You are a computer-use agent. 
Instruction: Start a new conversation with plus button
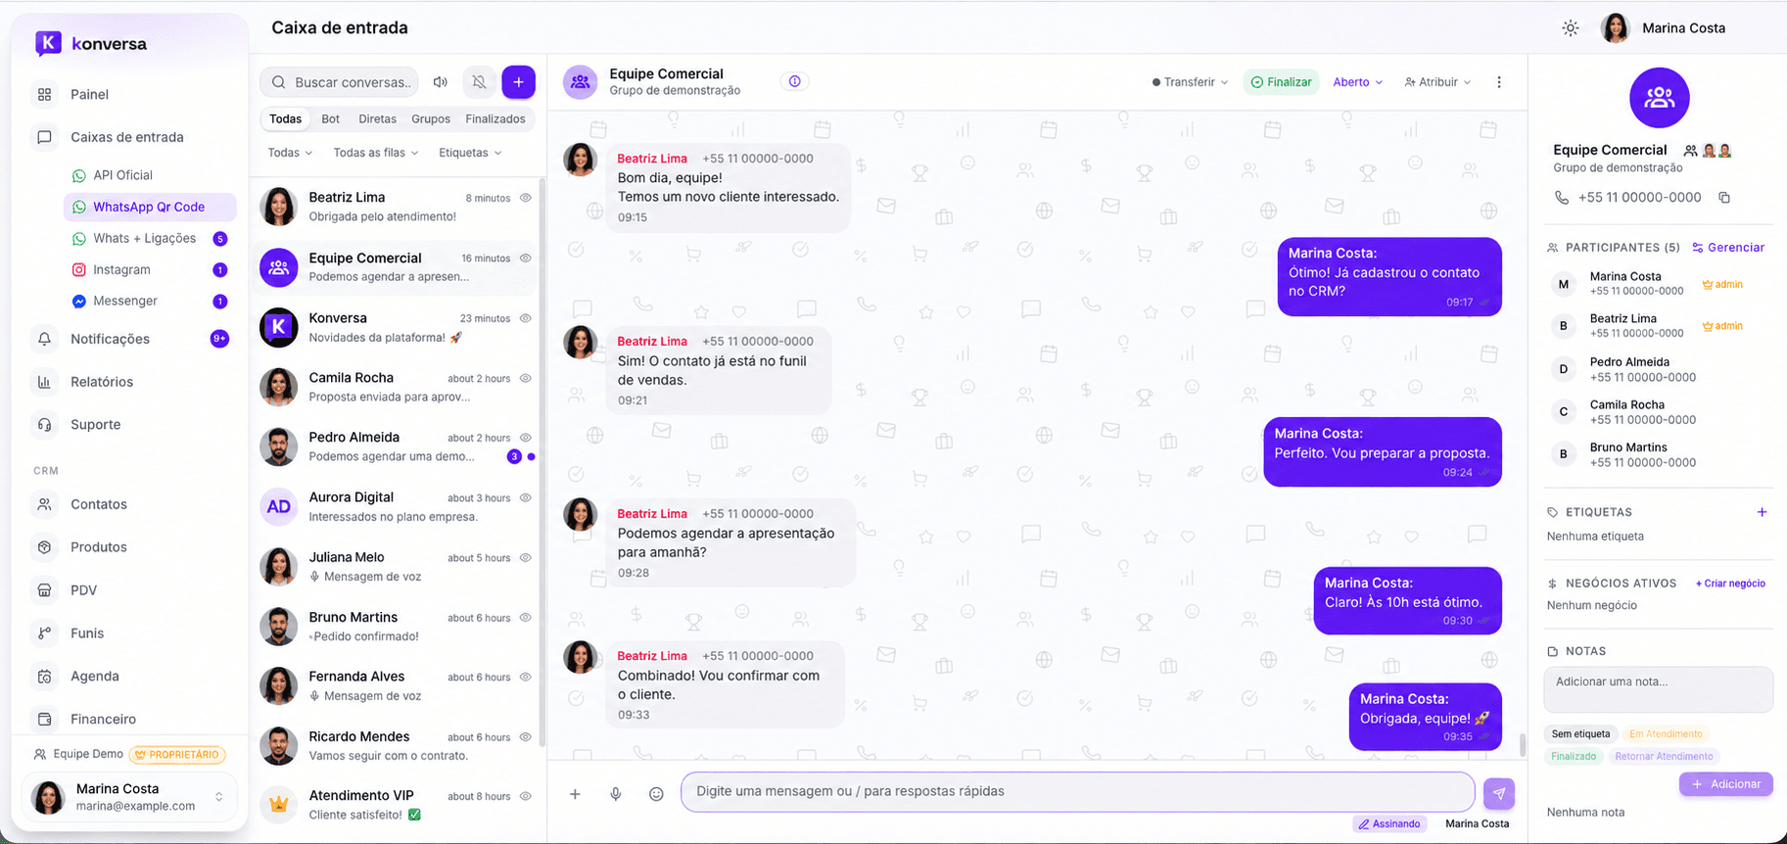tap(518, 82)
